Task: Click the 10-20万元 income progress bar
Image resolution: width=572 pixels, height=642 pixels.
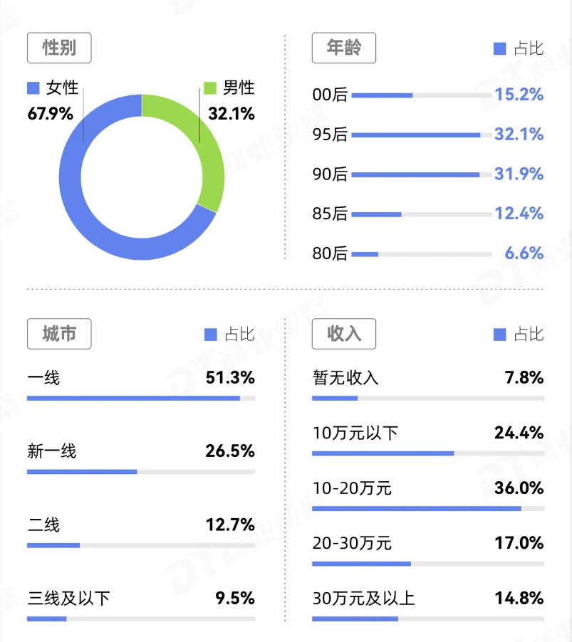Action: [x=427, y=508]
